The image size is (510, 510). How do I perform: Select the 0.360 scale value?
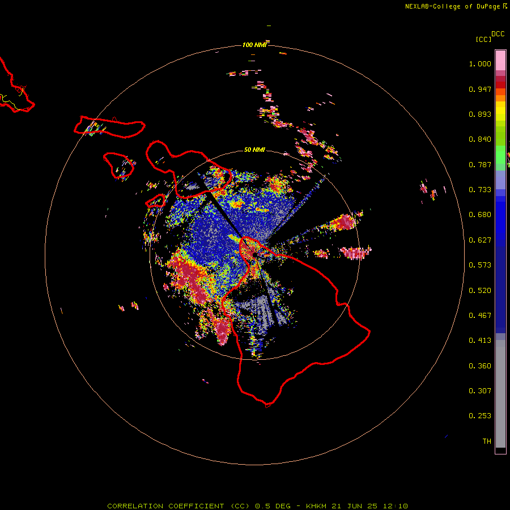click(x=480, y=366)
